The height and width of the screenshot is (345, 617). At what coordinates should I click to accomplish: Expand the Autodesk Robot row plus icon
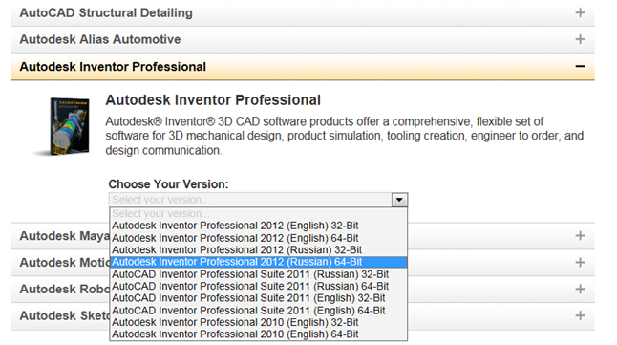click(580, 289)
